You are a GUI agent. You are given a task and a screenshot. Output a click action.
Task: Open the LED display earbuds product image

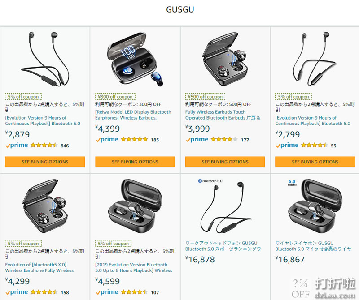tap(135, 59)
